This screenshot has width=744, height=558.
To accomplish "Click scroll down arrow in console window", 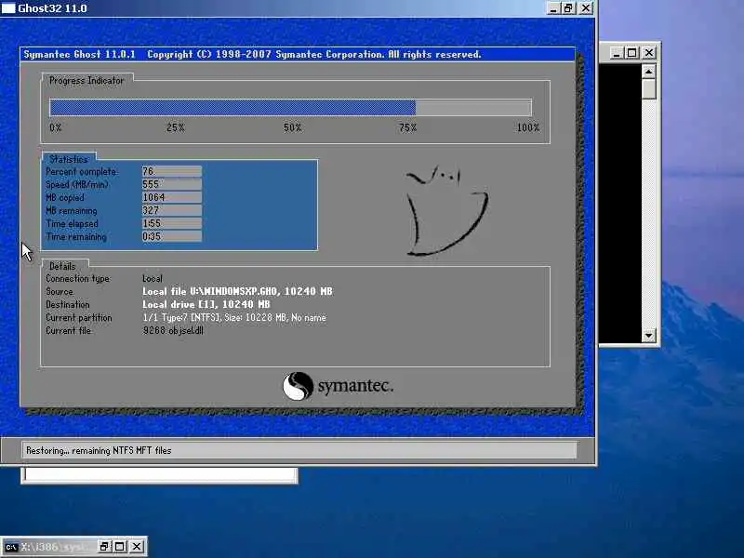I will pos(648,336).
